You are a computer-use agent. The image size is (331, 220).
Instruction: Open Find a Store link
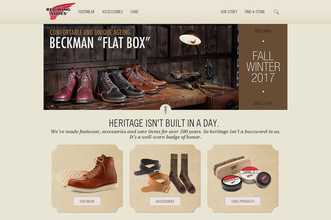pyautogui.click(x=255, y=12)
